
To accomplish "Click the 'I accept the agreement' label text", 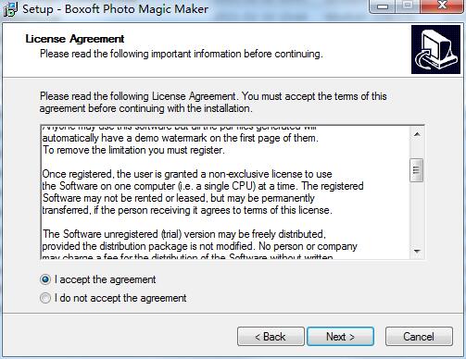I will pos(105,279).
